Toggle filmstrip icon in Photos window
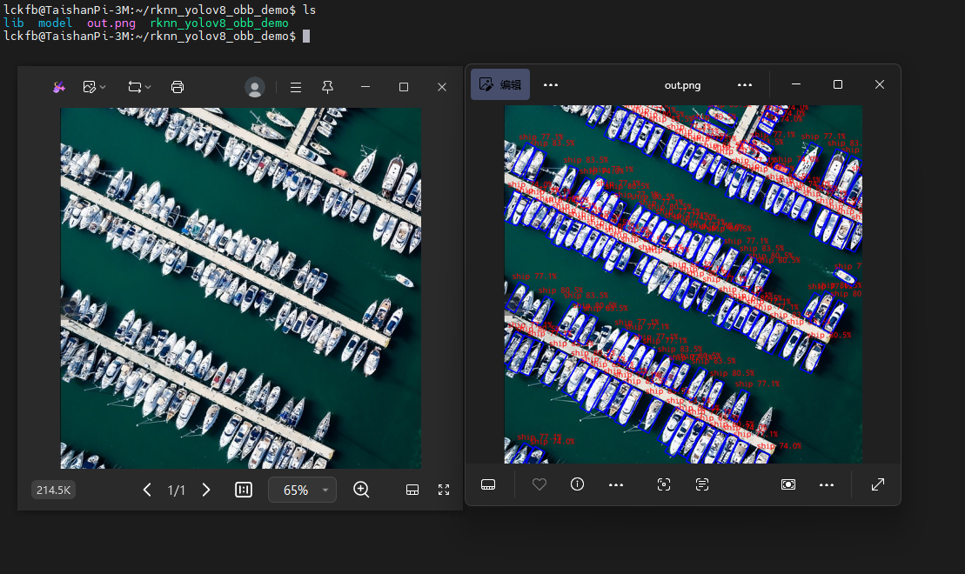The width and height of the screenshot is (965, 574). coord(488,484)
